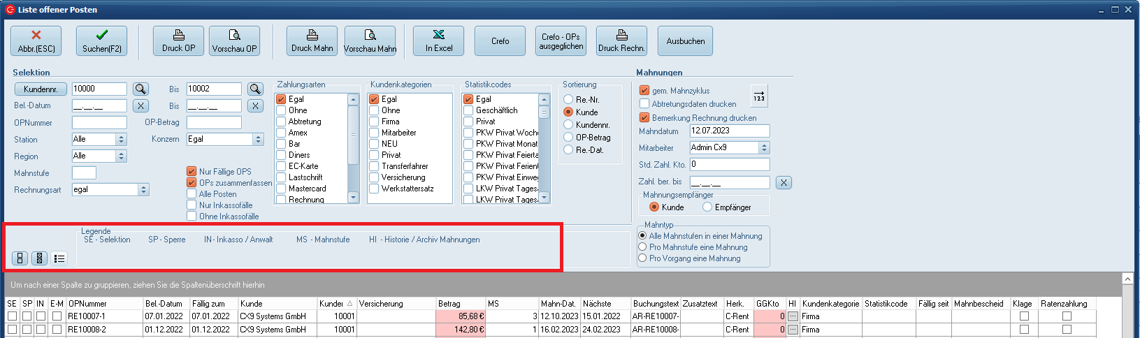Open the Station dropdown
1140x338 pixels.
pos(121,139)
